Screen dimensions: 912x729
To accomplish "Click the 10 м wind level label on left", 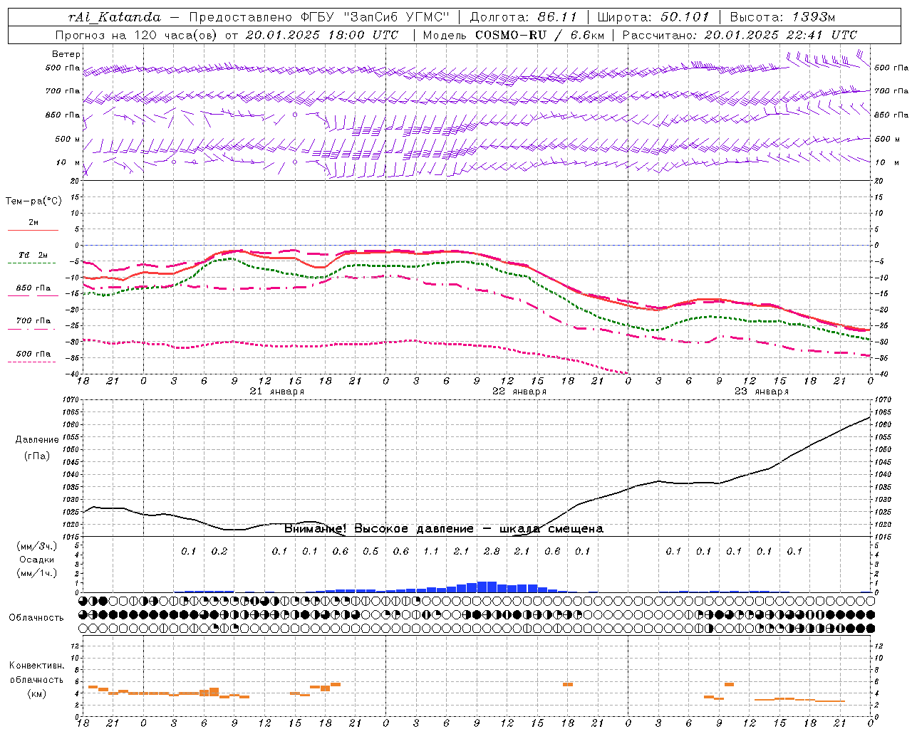I will [68, 163].
